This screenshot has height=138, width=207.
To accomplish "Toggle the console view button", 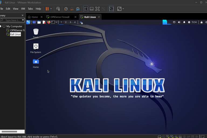I will pos(111,9).
